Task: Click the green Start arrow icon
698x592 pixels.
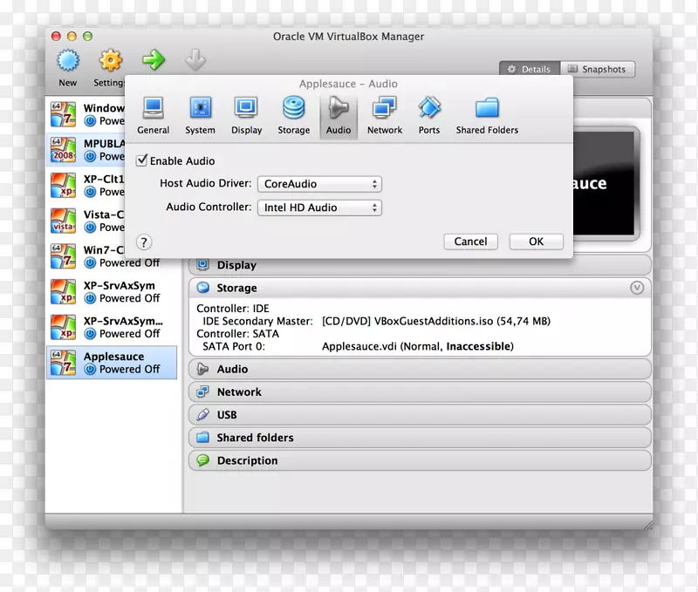Action: [154, 59]
